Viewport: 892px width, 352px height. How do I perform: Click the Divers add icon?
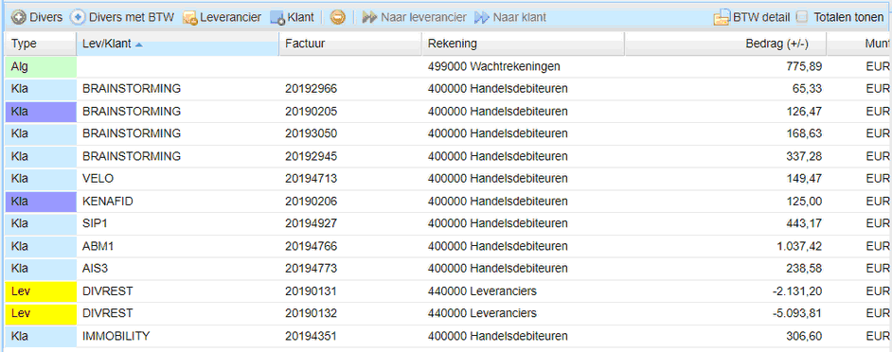[x=19, y=18]
